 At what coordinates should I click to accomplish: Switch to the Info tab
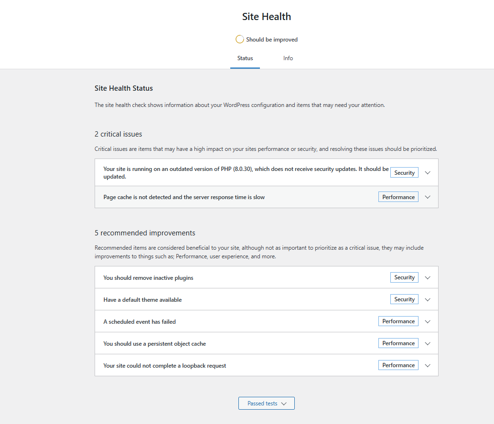(288, 58)
